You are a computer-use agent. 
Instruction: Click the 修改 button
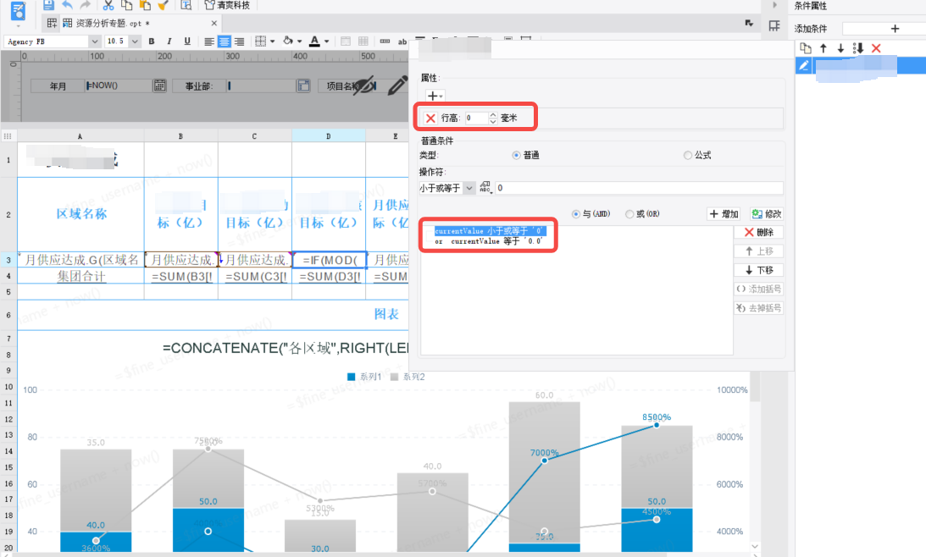[767, 213]
